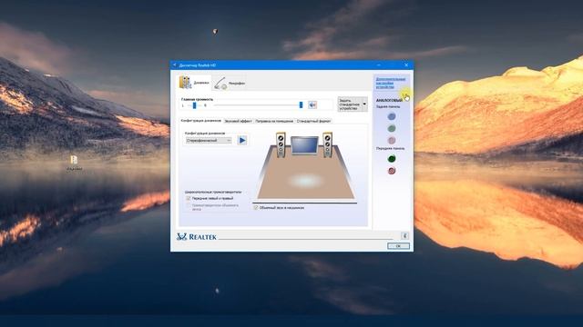Click the pink rear panel jack
This screenshot has width=583, height=327.
click(x=392, y=141)
